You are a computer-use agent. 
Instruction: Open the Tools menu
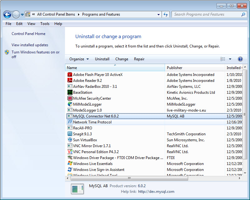click(x=45, y=24)
